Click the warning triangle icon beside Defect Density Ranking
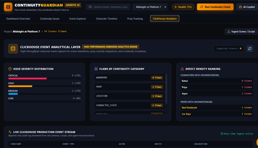Viewport: 258px width, 148px height. pyautogui.click(x=182, y=69)
